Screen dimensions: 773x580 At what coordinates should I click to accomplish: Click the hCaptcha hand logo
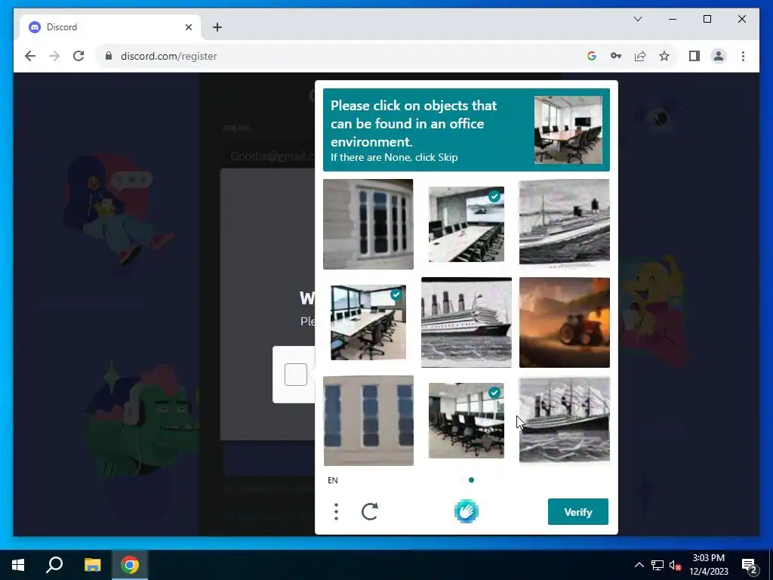(x=467, y=511)
